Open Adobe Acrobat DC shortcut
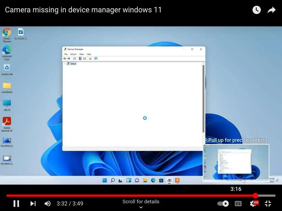Image resolution: width=282 pixels, height=211 pixels. pos(7,124)
